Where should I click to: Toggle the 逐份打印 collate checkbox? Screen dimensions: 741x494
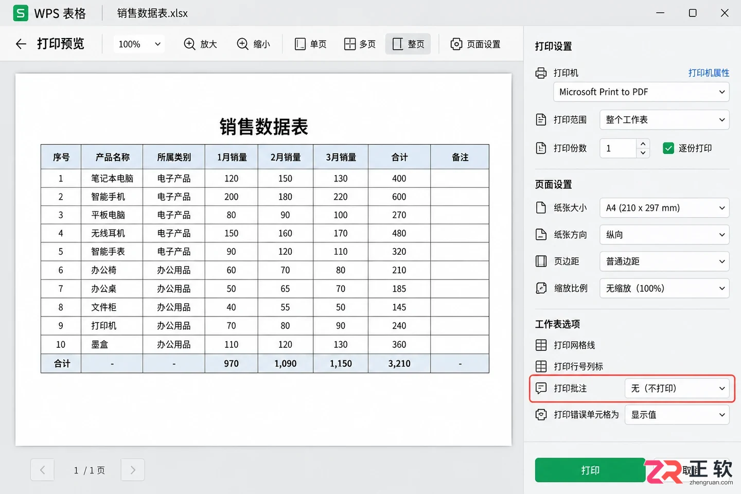[668, 148]
